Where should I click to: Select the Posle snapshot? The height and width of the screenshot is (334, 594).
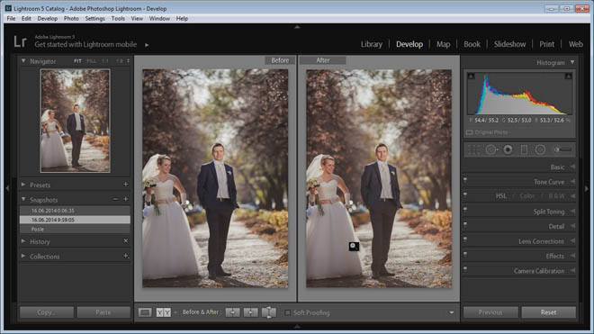coord(75,229)
